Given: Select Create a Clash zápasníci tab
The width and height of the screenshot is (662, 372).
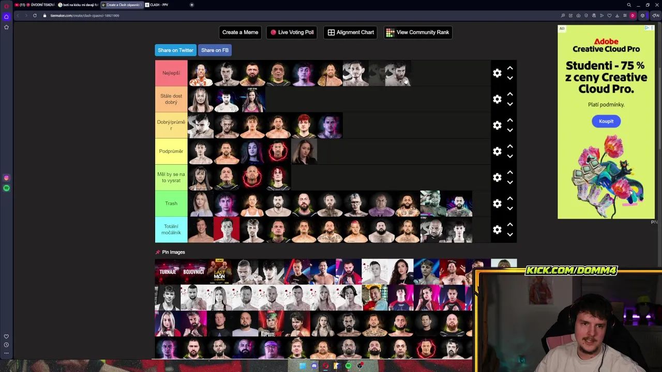Looking at the screenshot, I should 122,5.
